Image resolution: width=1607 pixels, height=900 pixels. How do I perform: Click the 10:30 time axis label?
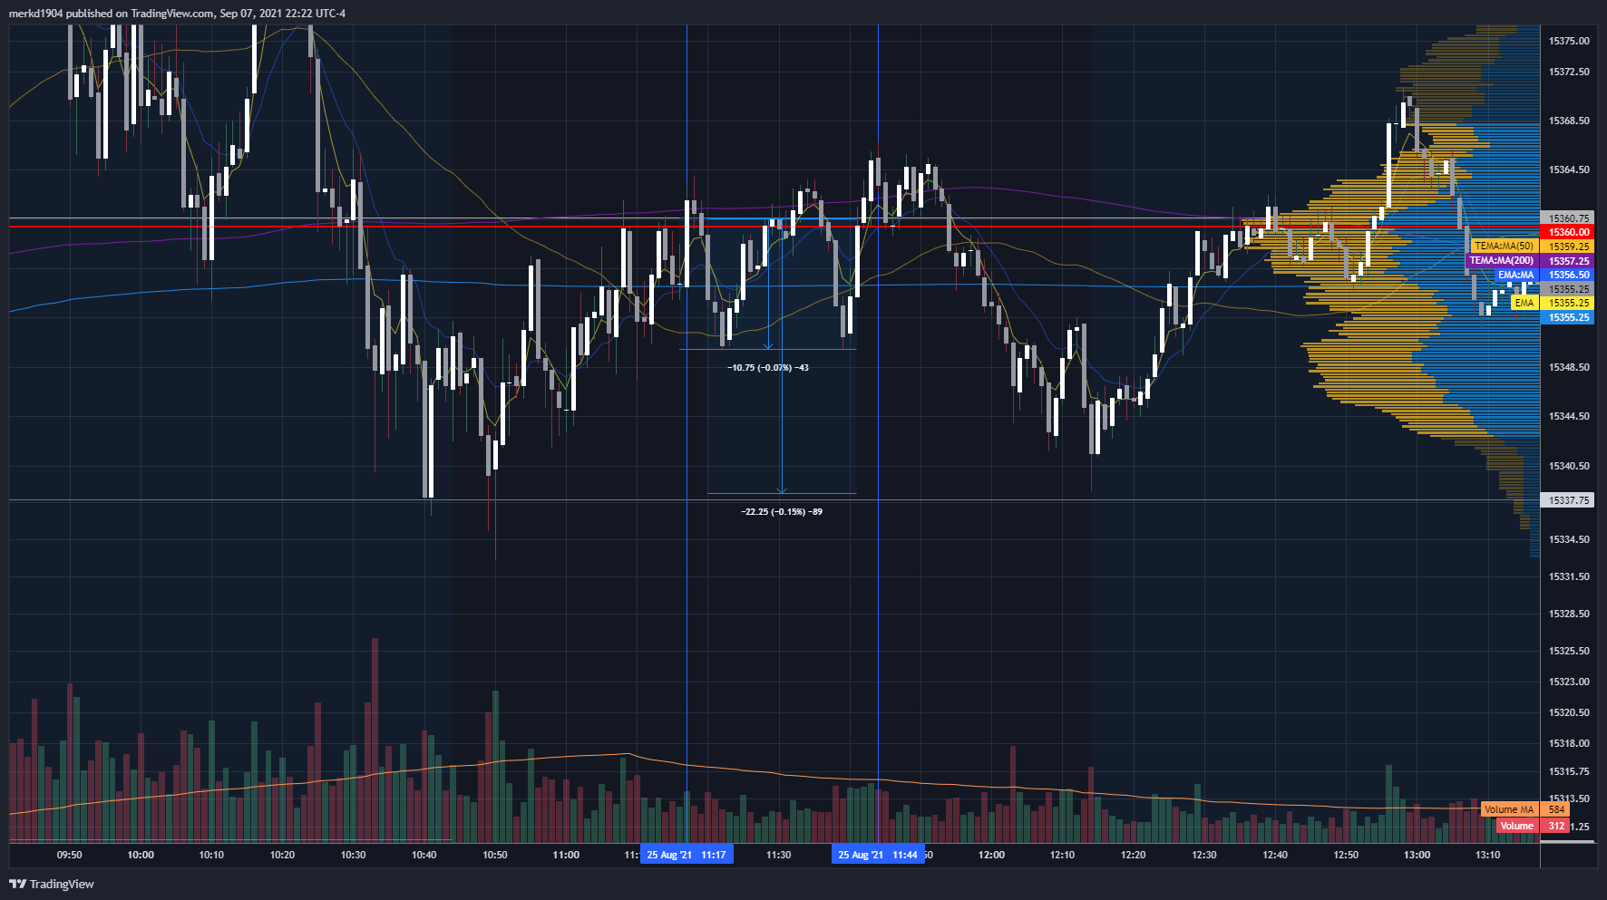tap(353, 855)
